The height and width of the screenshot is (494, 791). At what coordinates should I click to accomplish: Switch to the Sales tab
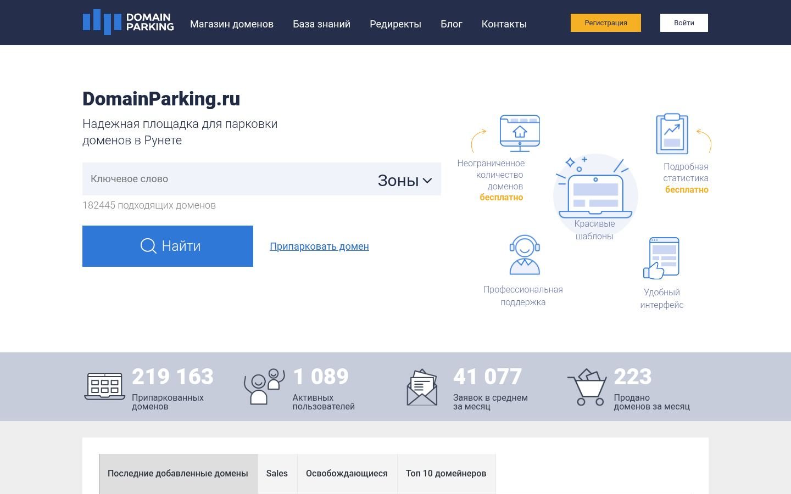277,474
